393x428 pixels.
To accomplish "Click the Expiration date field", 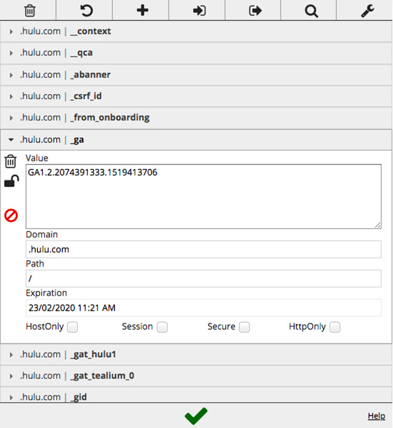I will point(203,308).
